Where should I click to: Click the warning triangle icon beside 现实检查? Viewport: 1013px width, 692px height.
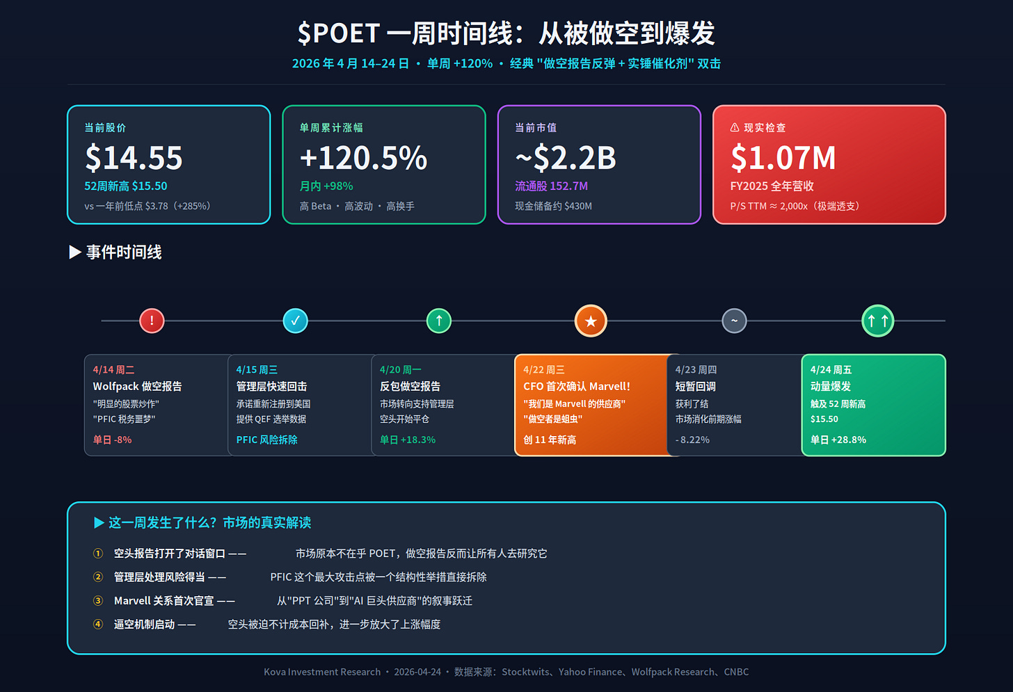[735, 127]
